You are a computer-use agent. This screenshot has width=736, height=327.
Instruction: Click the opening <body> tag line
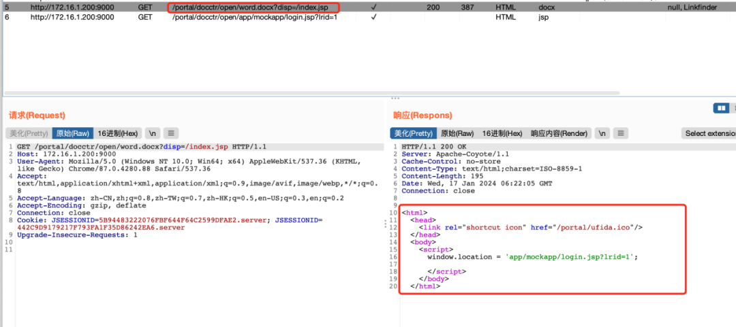click(x=423, y=242)
